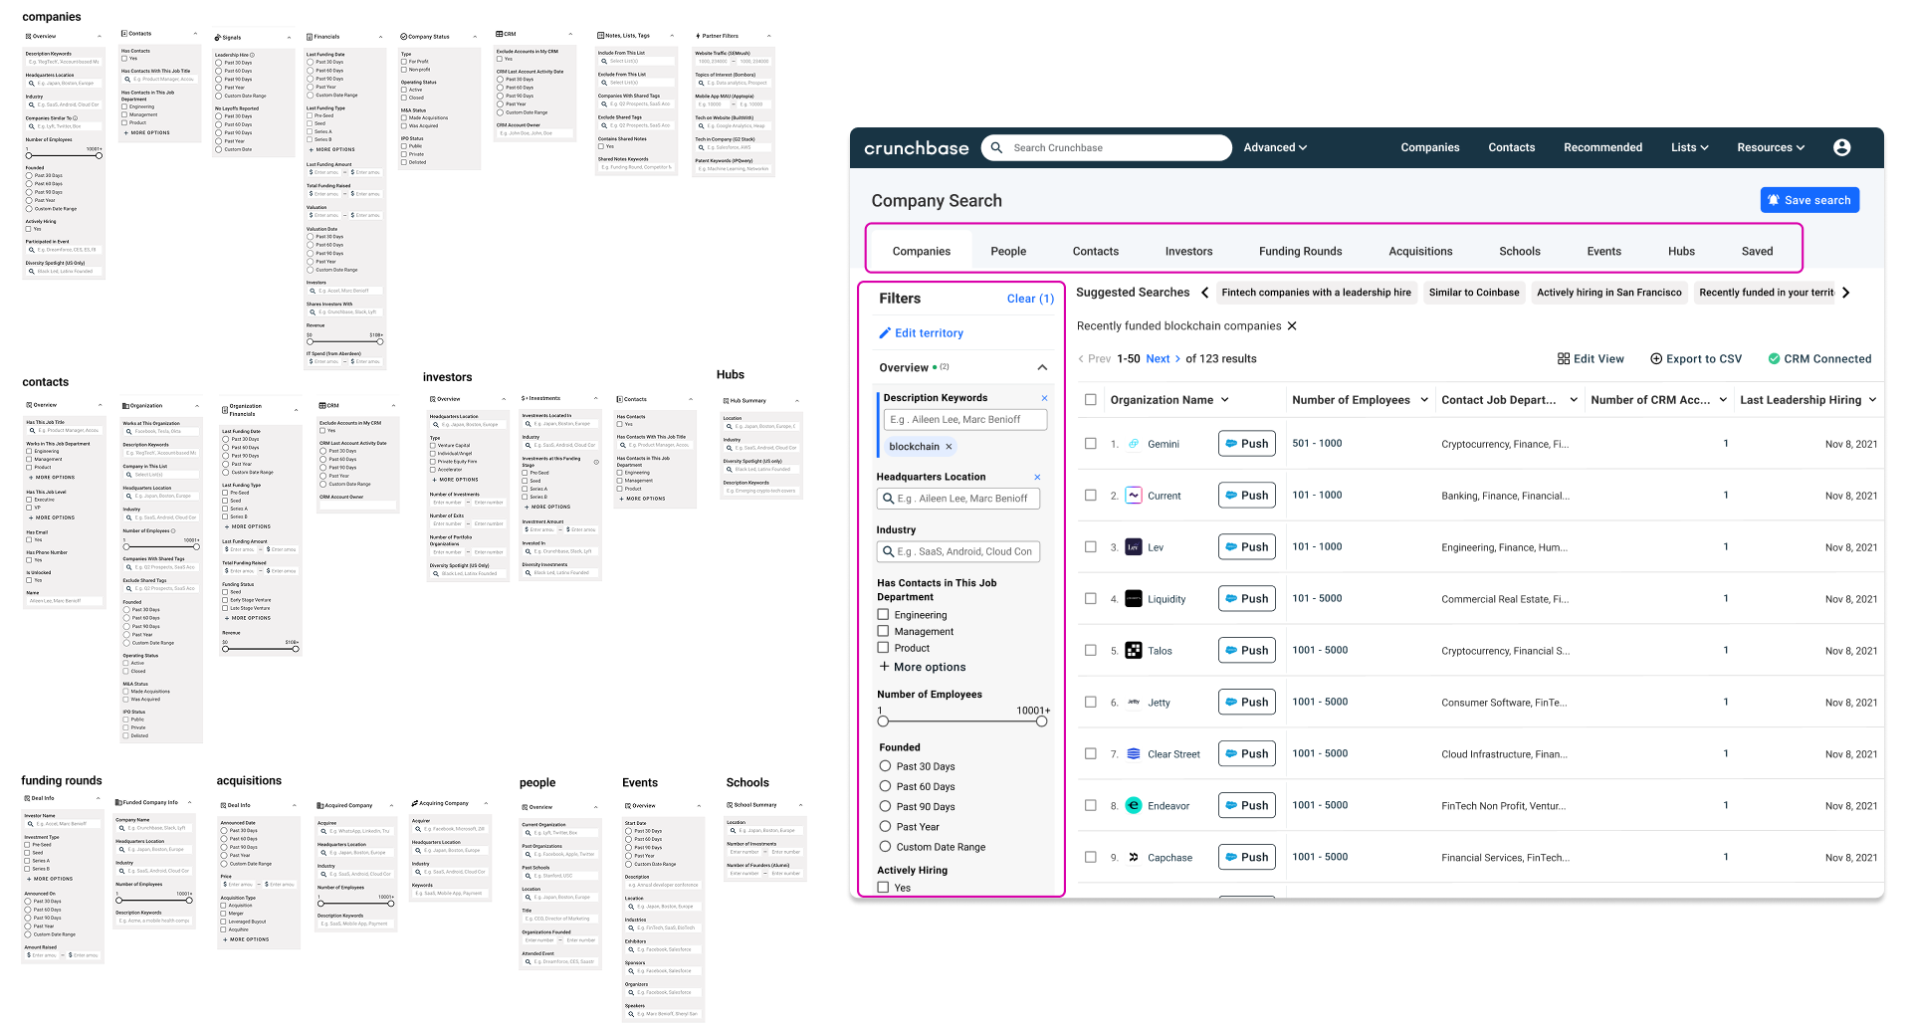Image resolution: width=1911 pixels, height=1030 pixels.
Task: Tick the checkbox for the Gemini row
Action: [1091, 444]
